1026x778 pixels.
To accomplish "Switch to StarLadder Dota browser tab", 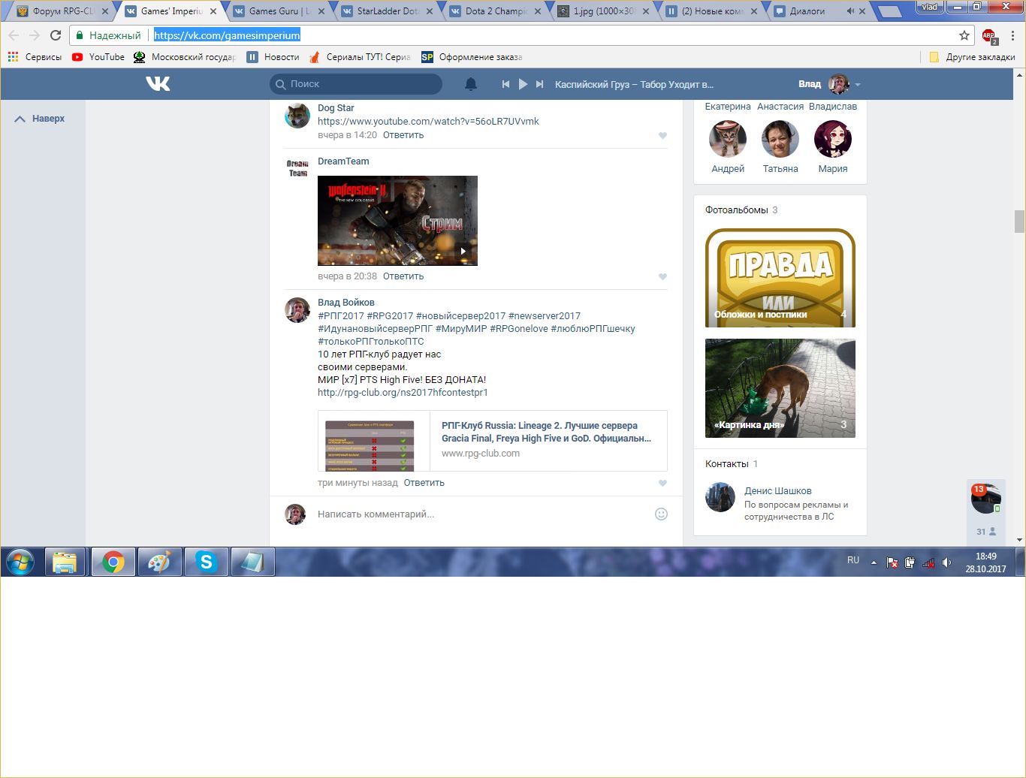I will (387, 11).
